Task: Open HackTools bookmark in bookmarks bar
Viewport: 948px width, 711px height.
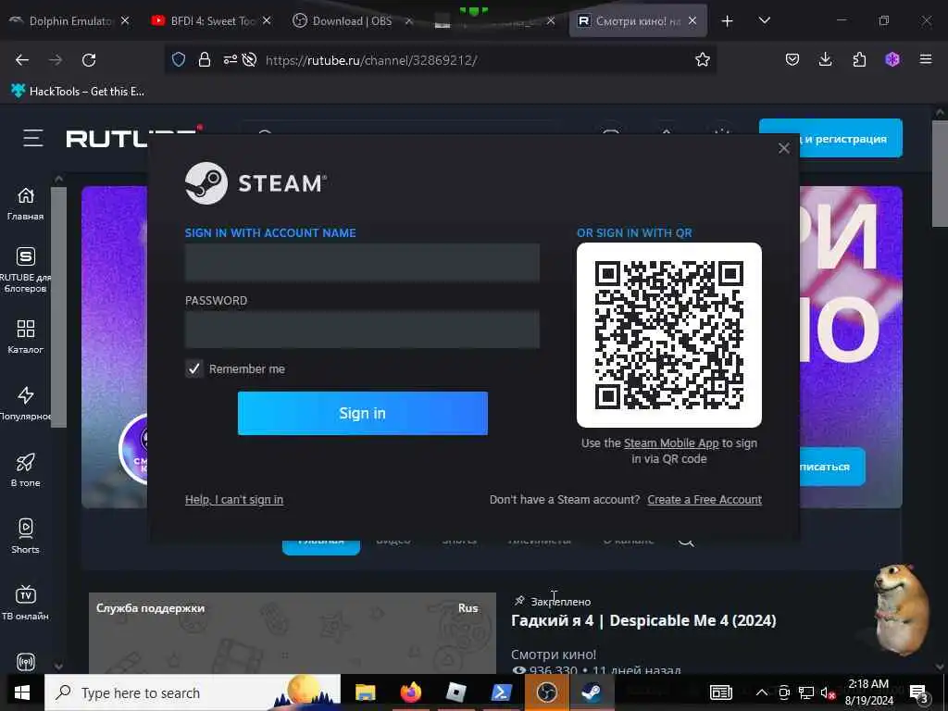Action: tap(78, 92)
